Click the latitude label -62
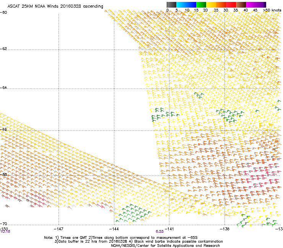Viewport: 283px width, 248px height. coord(3,49)
